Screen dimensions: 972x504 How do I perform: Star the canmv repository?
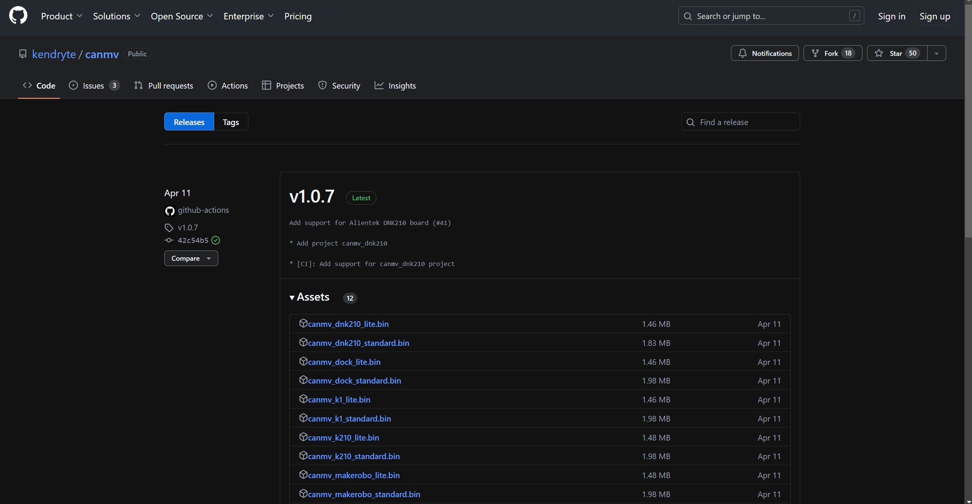coord(896,53)
